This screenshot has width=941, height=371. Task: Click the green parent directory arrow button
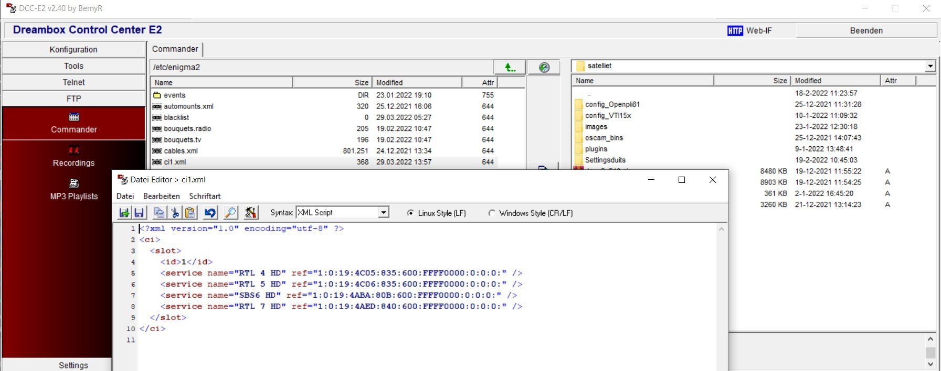point(509,67)
